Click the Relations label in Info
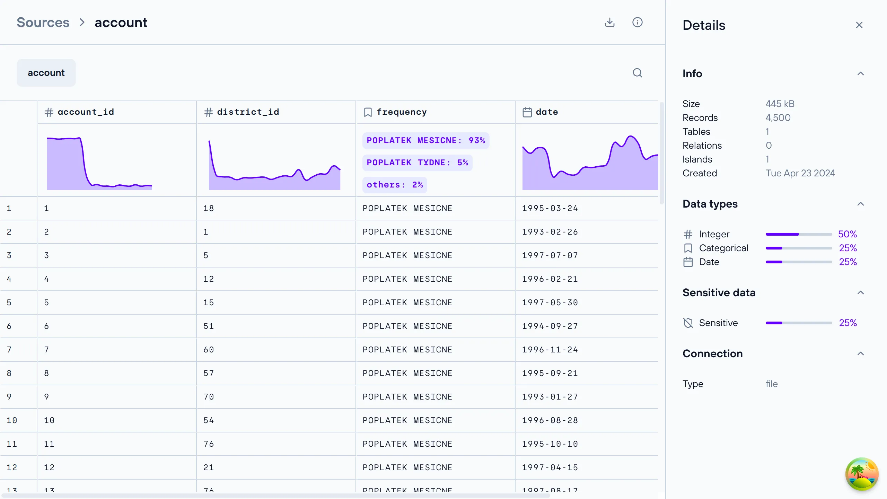Screen dimensions: 887x499 pyautogui.click(x=702, y=146)
